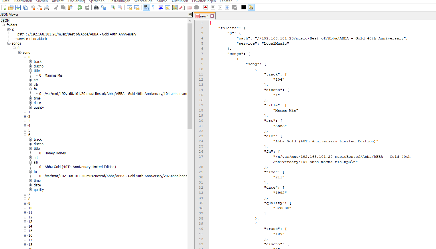The width and height of the screenshot is (436, 249).
Task: Collapse song index 6 node
Action: [25, 135]
